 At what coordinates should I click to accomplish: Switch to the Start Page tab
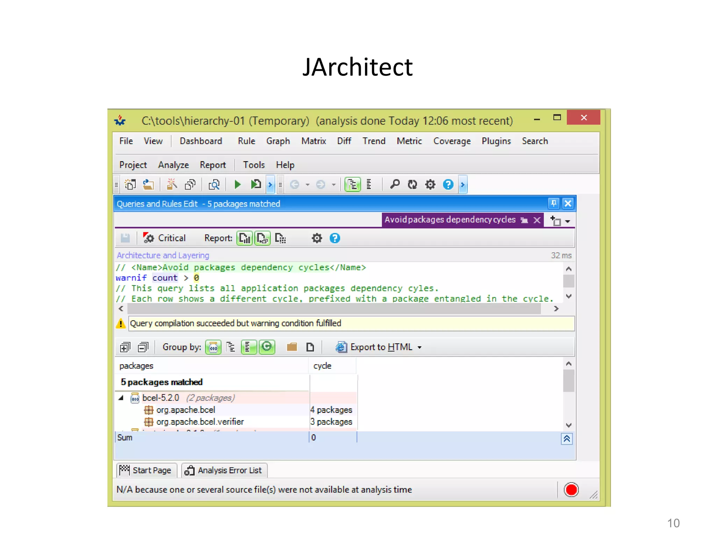[x=146, y=470]
